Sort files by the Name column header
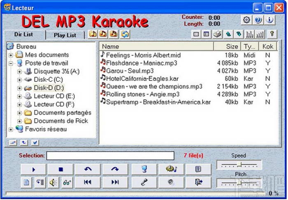This screenshot has height=200, width=288. 156,46
